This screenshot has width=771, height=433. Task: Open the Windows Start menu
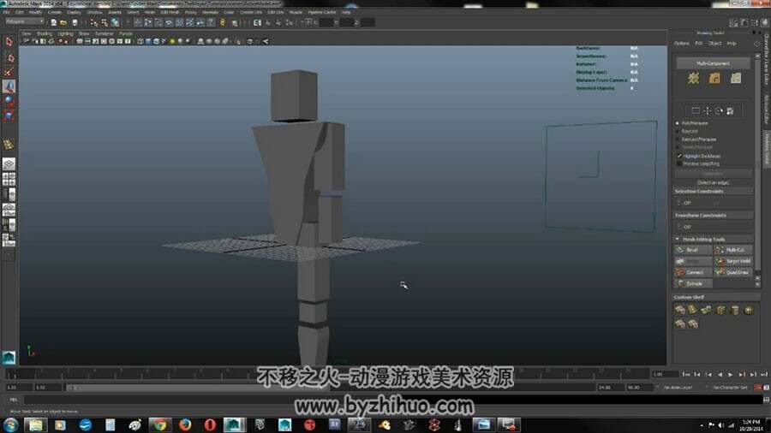pos(11,424)
